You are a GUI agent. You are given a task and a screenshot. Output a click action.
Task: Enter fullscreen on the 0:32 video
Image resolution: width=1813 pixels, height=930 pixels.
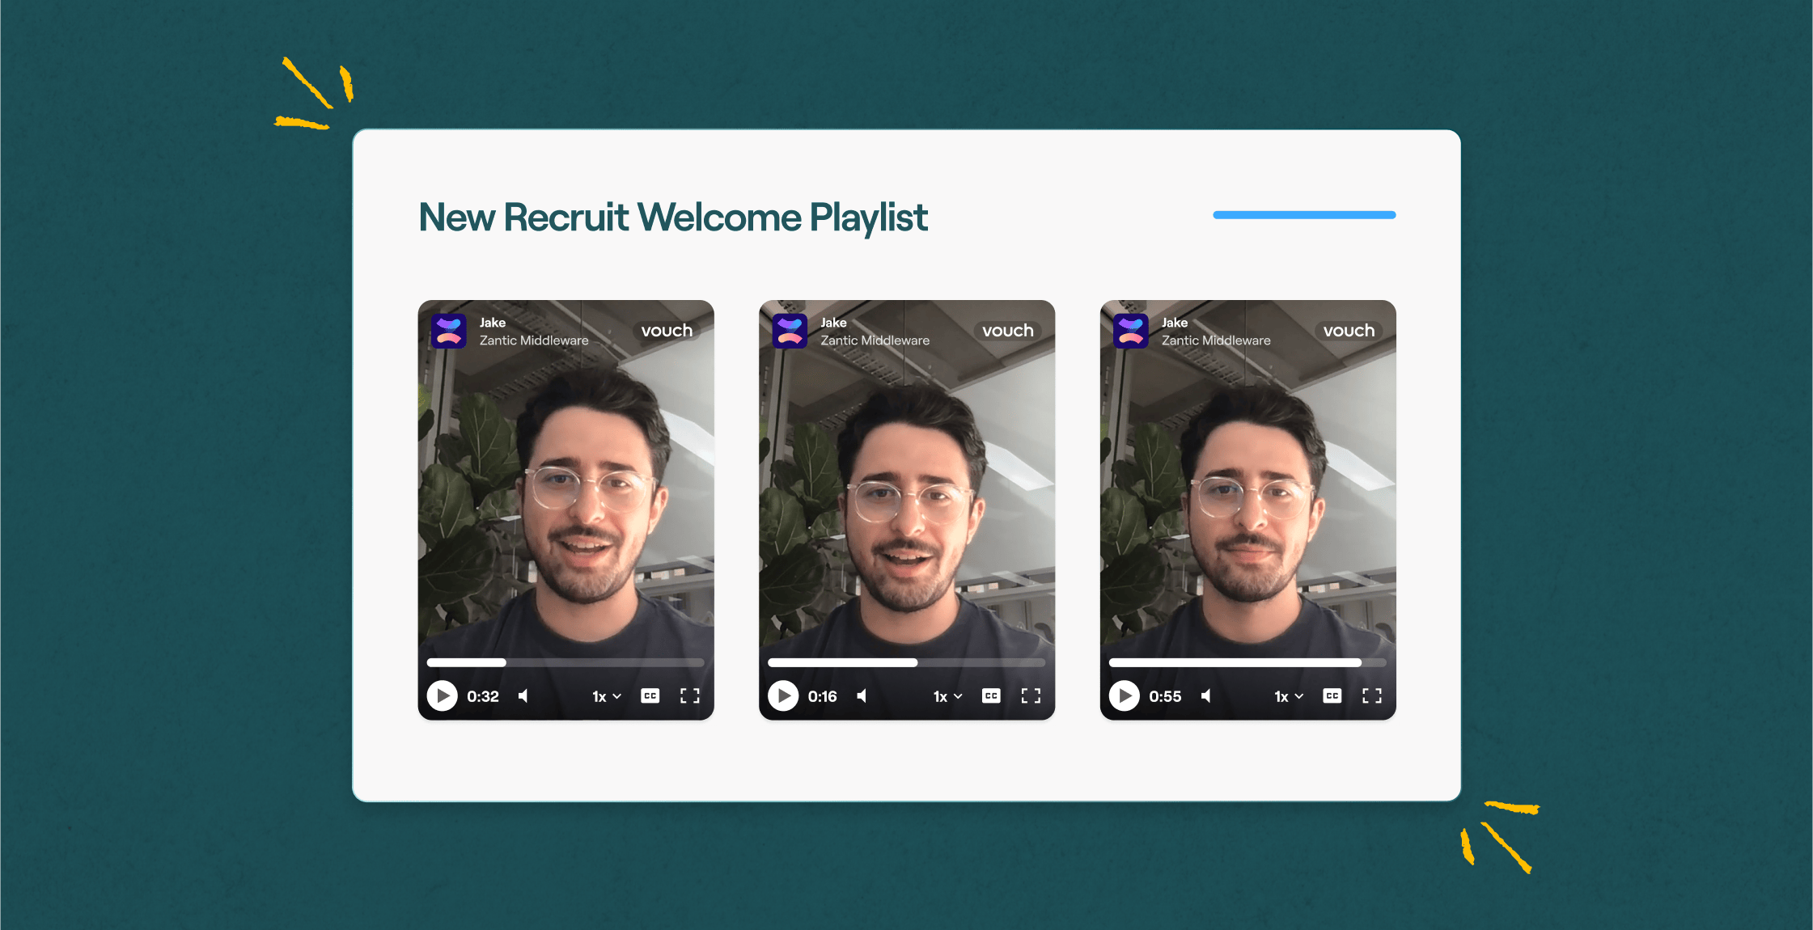689,695
